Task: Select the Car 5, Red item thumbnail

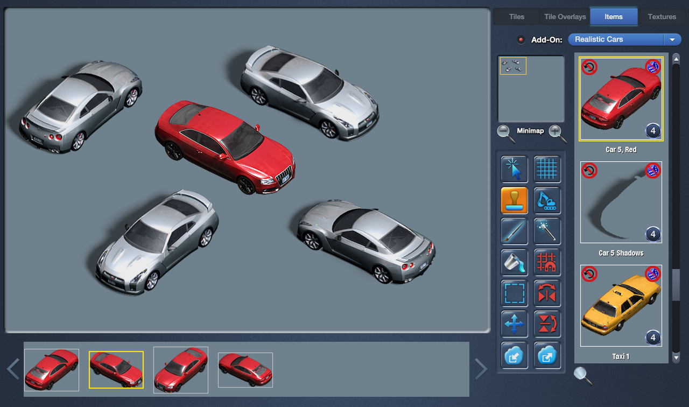Action: (x=621, y=99)
